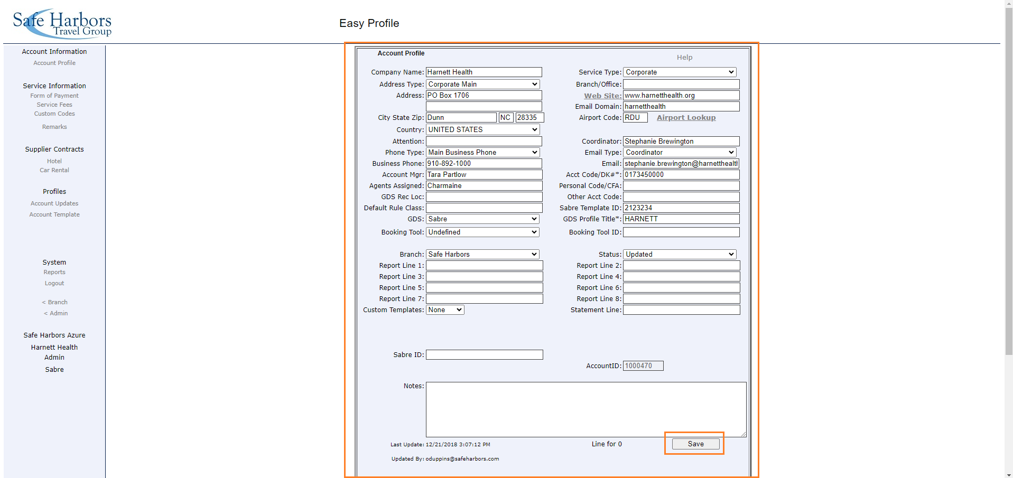Image resolution: width=1013 pixels, height=478 pixels.
Task: Open the Booking Tool dropdown
Action: [483, 232]
